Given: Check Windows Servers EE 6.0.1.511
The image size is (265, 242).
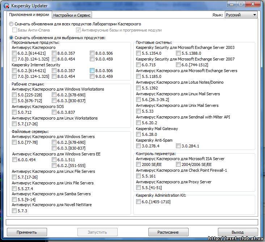Looking at the screenshot, I should [x=54, y=160].
